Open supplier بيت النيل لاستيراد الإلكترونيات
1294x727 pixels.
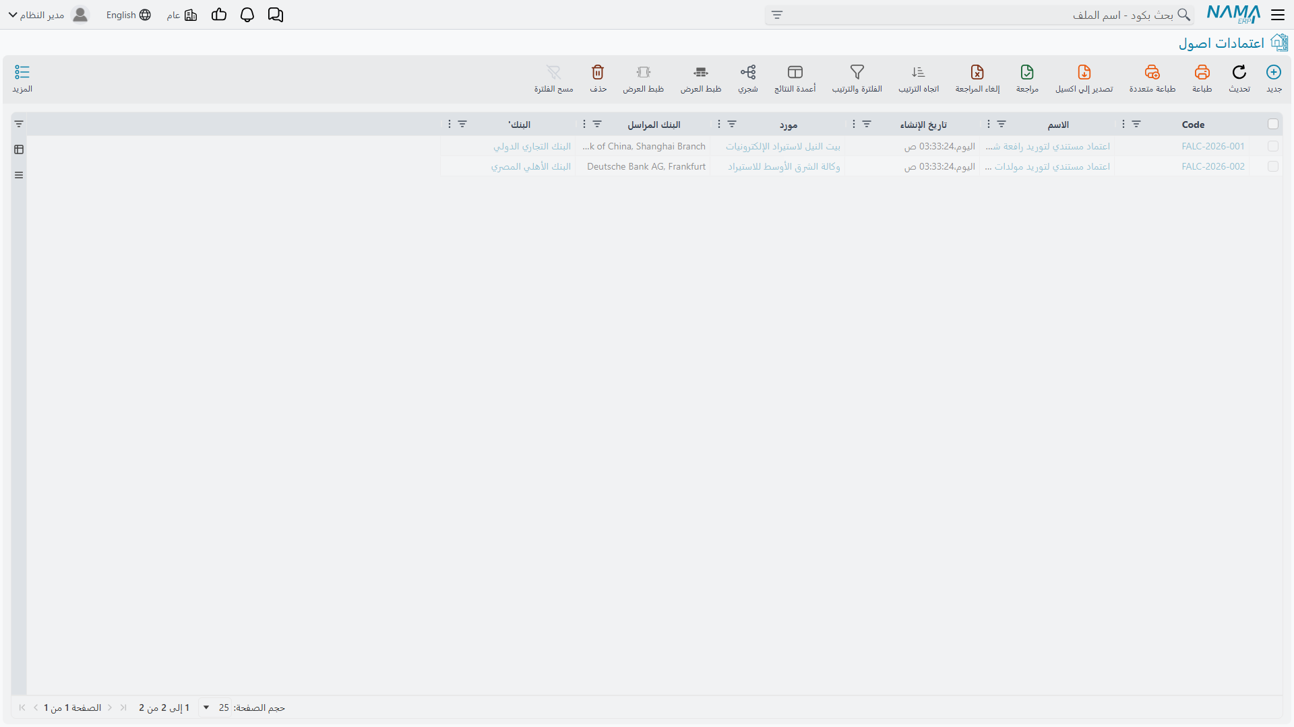pyautogui.click(x=783, y=146)
